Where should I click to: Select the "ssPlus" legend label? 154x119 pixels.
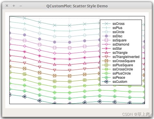(x=117, y=28)
